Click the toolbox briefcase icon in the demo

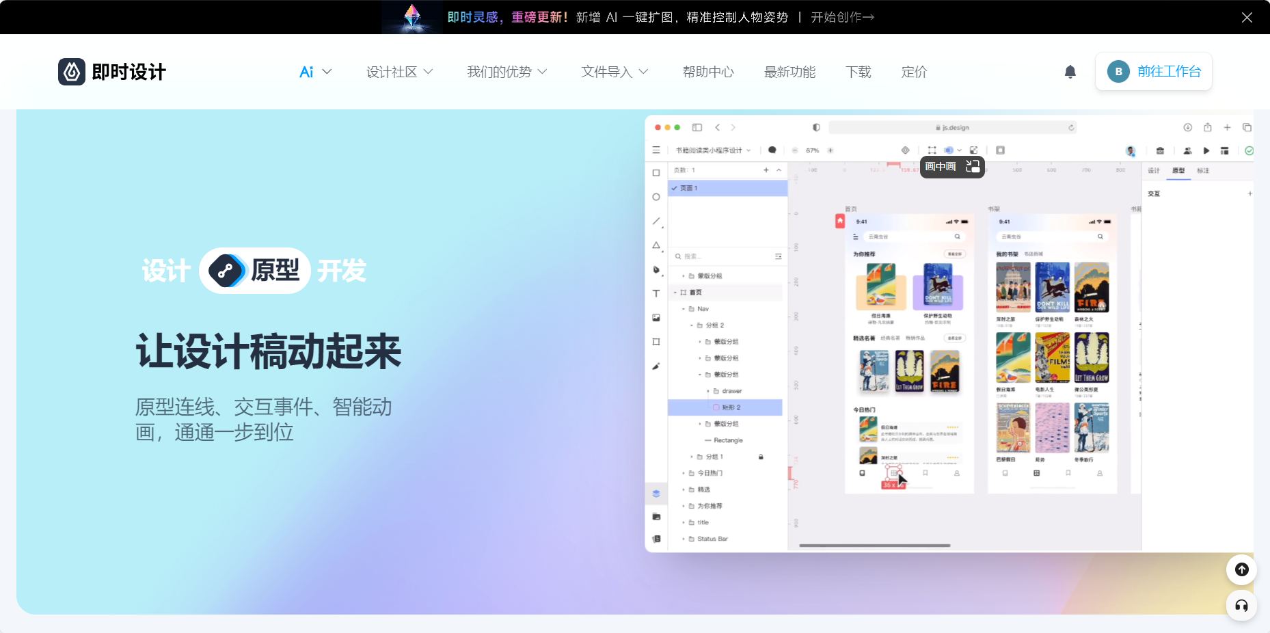pyautogui.click(x=1160, y=150)
